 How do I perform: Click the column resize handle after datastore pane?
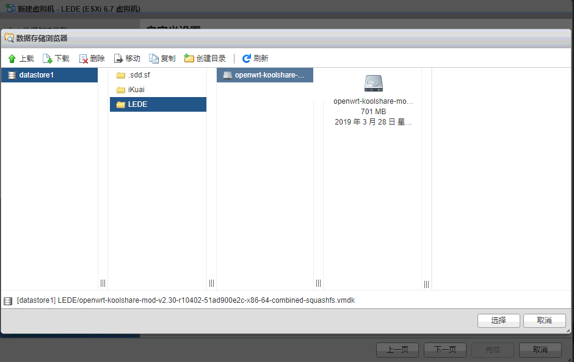pyautogui.click(x=103, y=283)
